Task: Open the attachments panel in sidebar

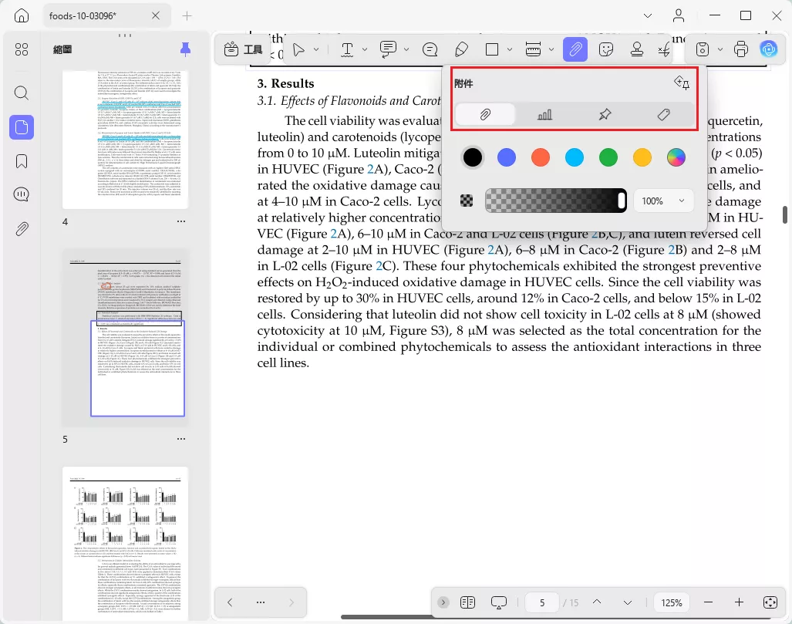Action: click(22, 229)
